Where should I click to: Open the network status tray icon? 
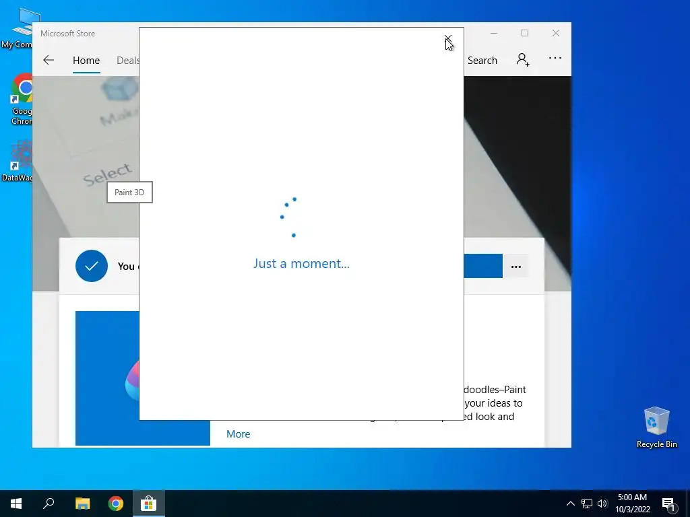[x=587, y=504]
